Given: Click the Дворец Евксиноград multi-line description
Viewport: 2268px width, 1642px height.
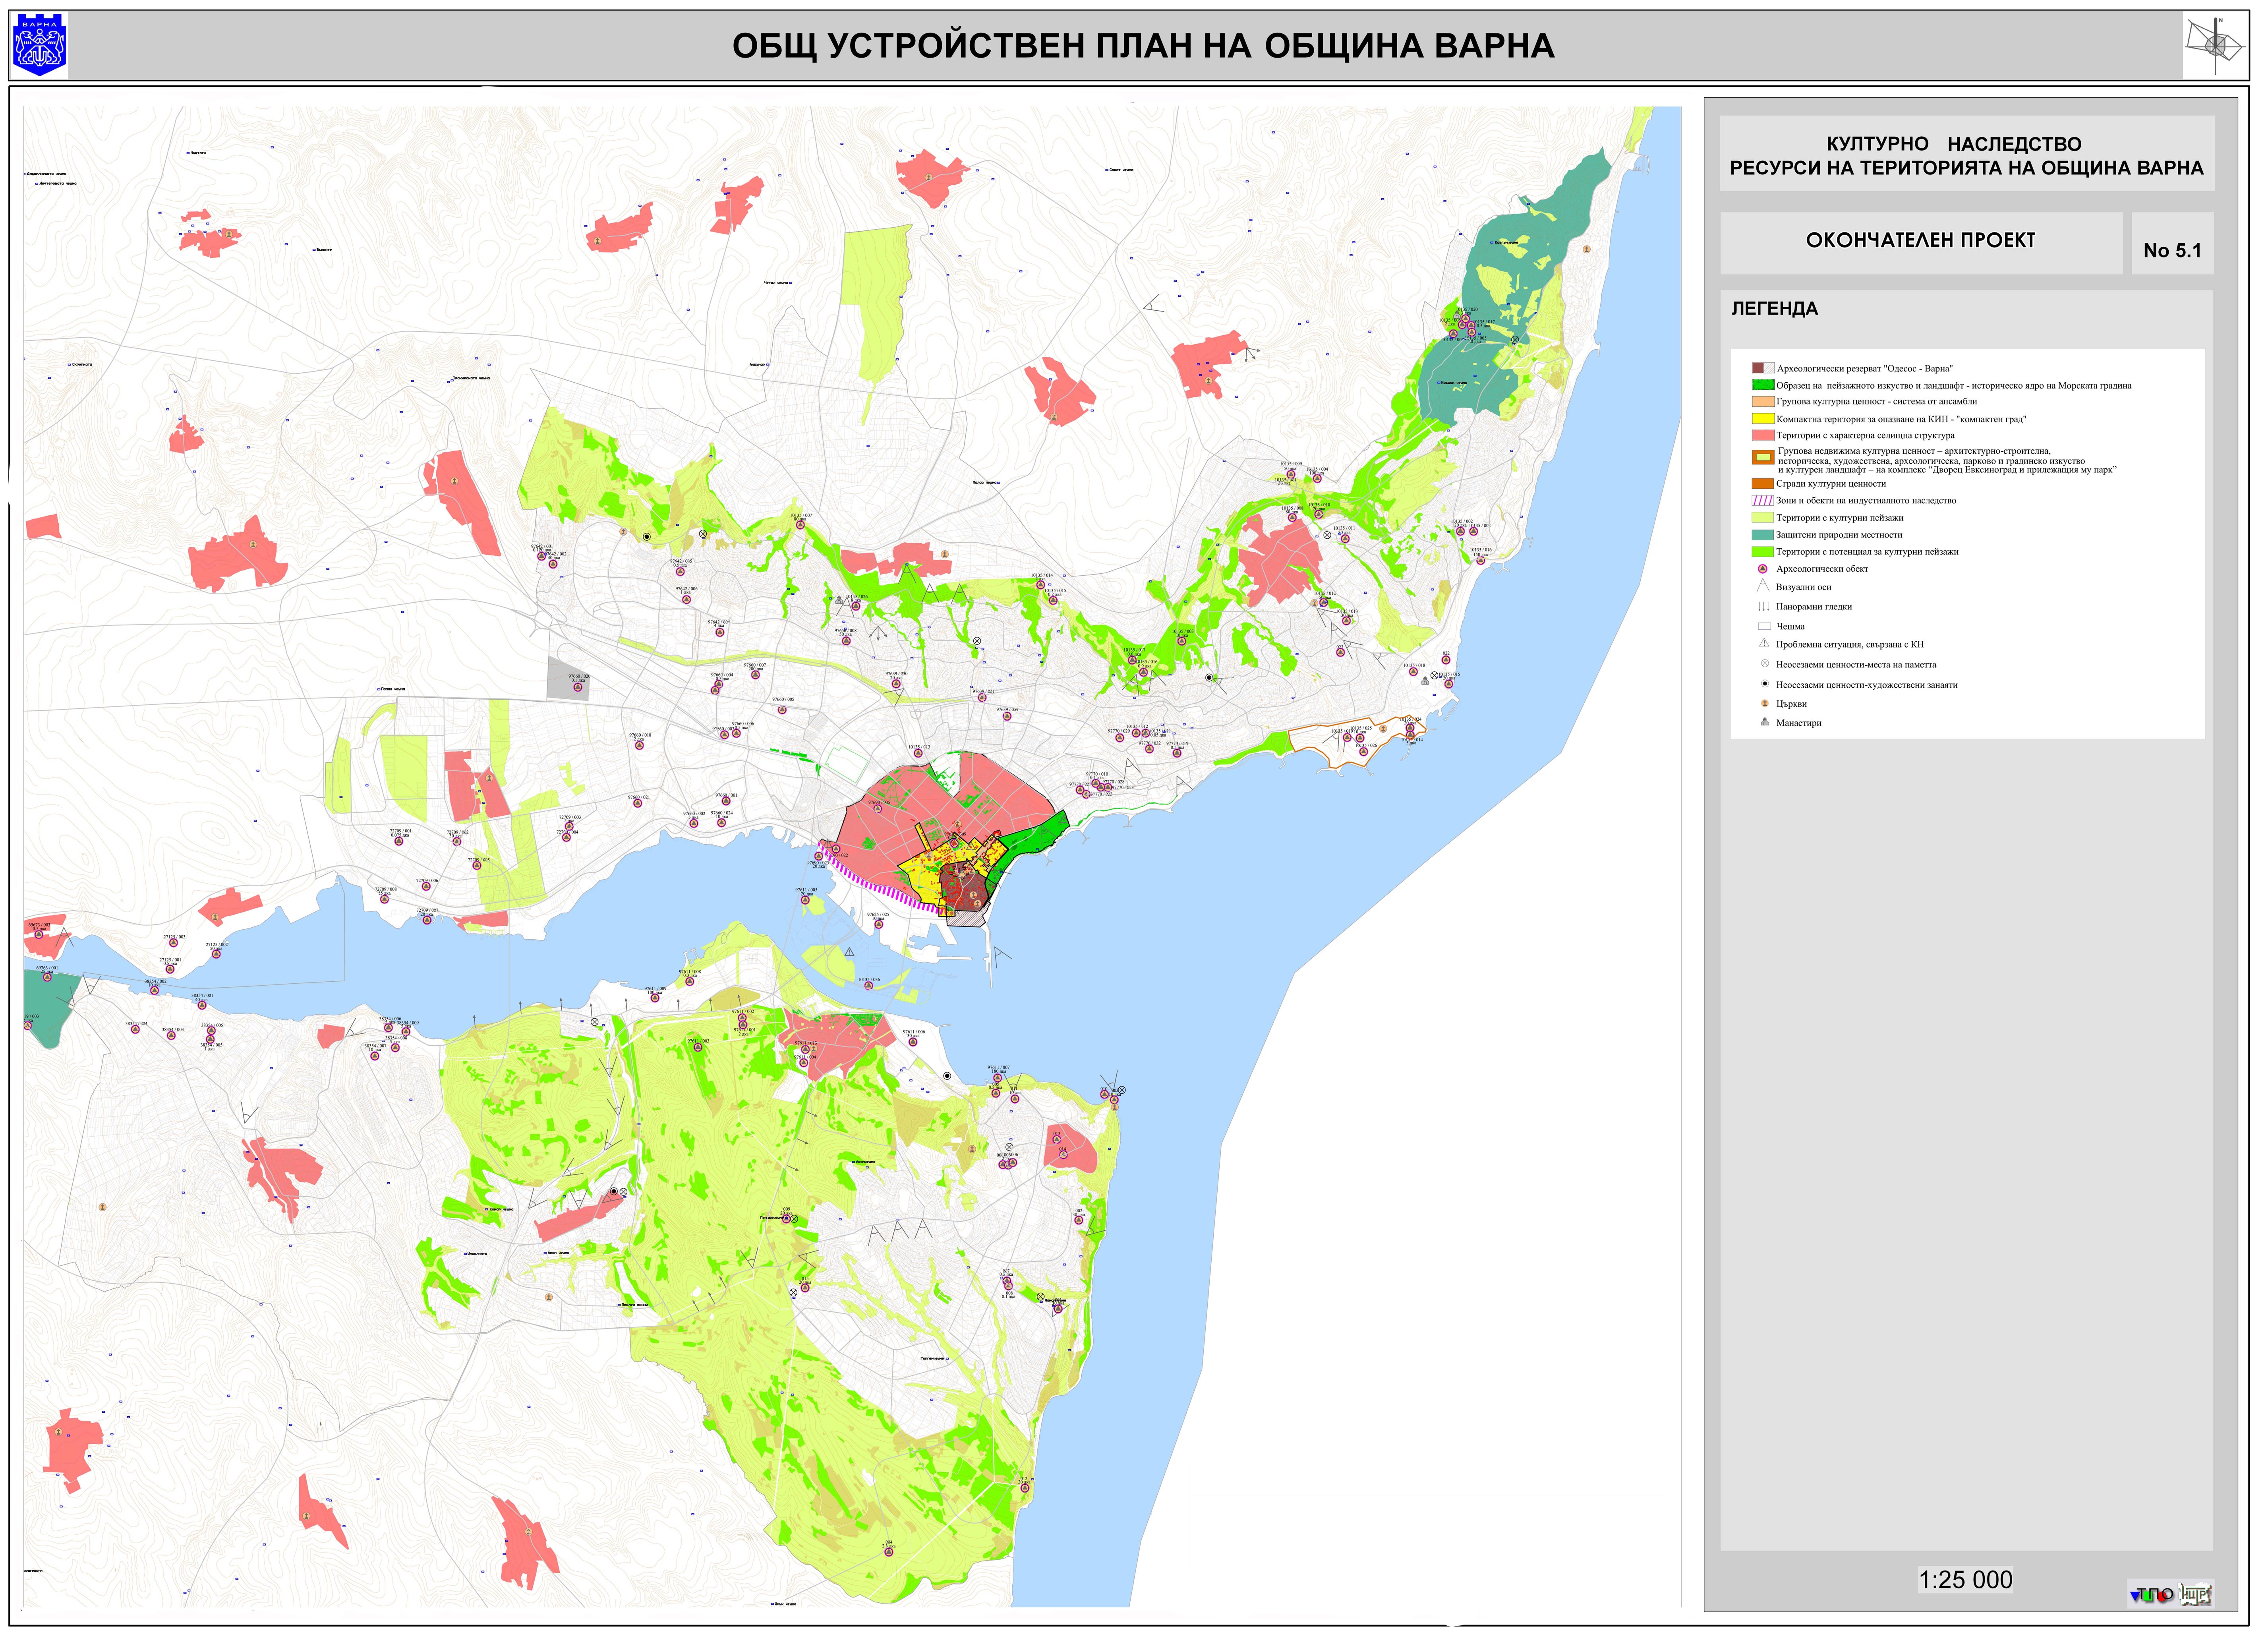Looking at the screenshot, I should [x=1947, y=460].
